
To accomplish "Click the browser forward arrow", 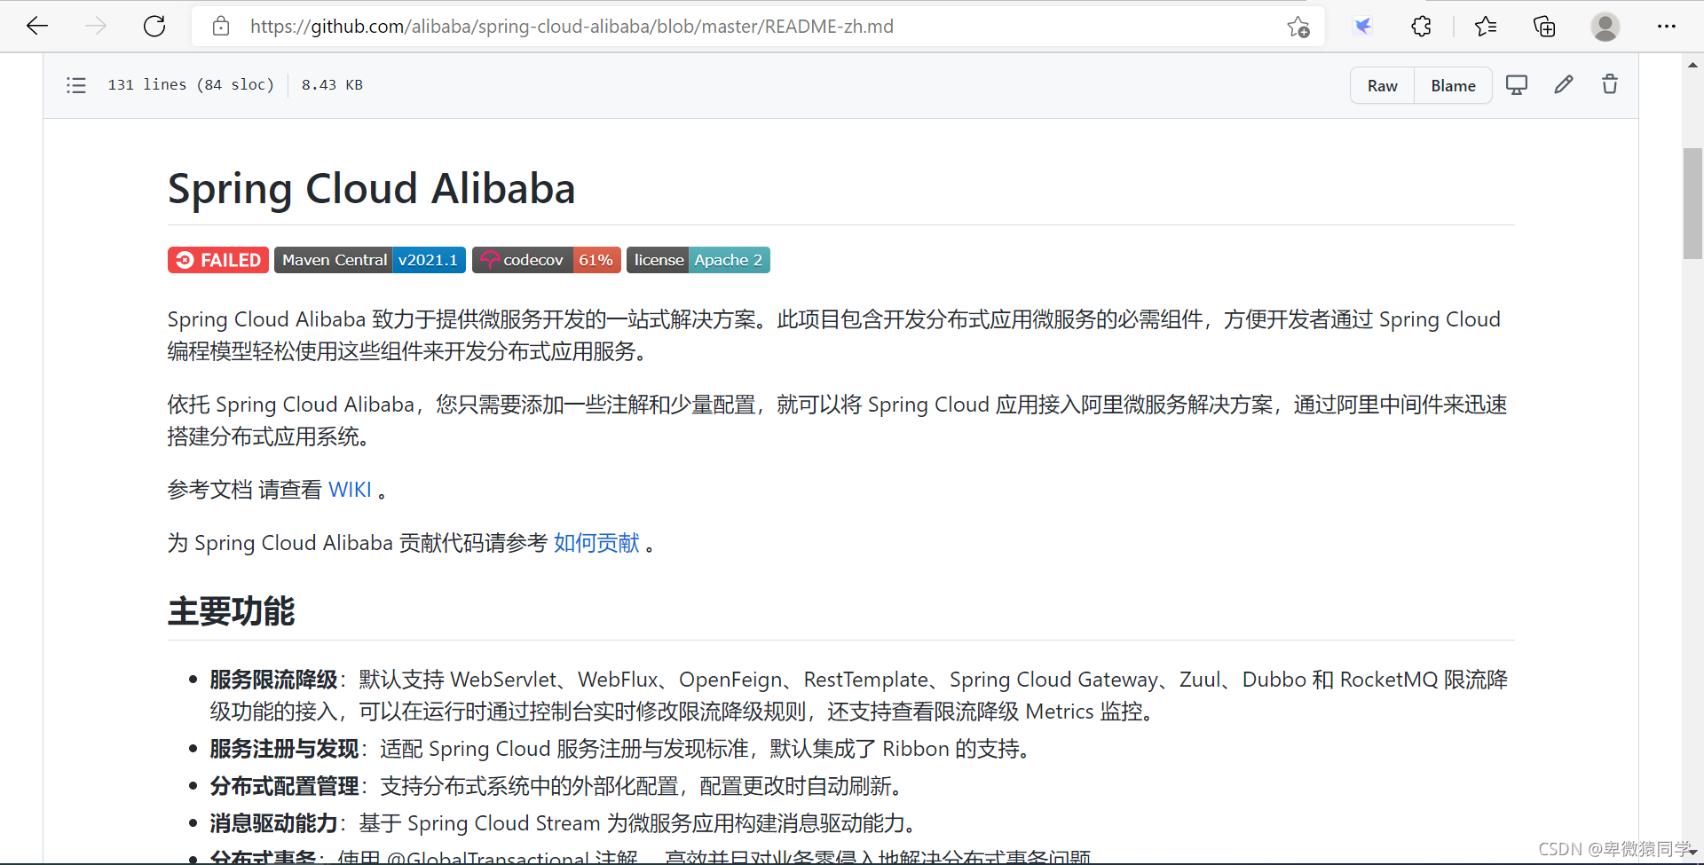I will tap(96, 27).
